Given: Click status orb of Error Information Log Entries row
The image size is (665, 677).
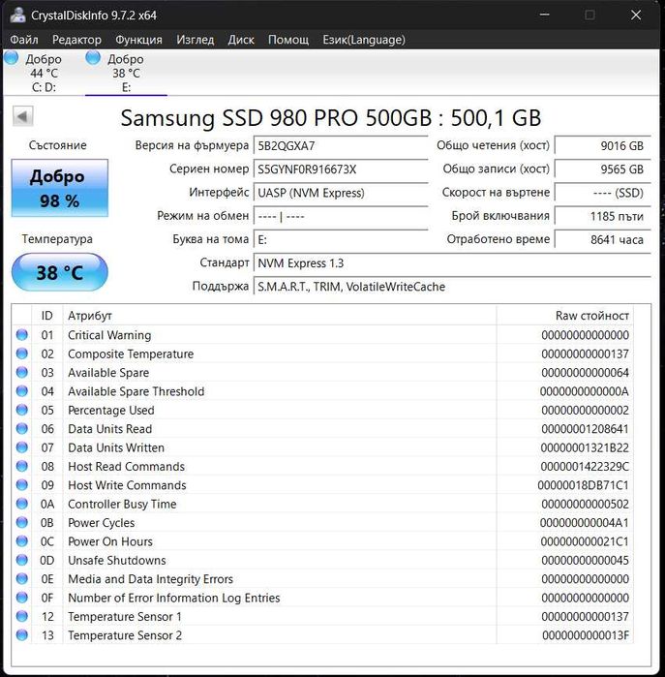Looking at the screenshot, I should [22, 598].
